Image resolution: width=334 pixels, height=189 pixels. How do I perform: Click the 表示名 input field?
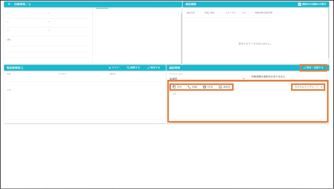pyautogui.click(x=135, y=79)
